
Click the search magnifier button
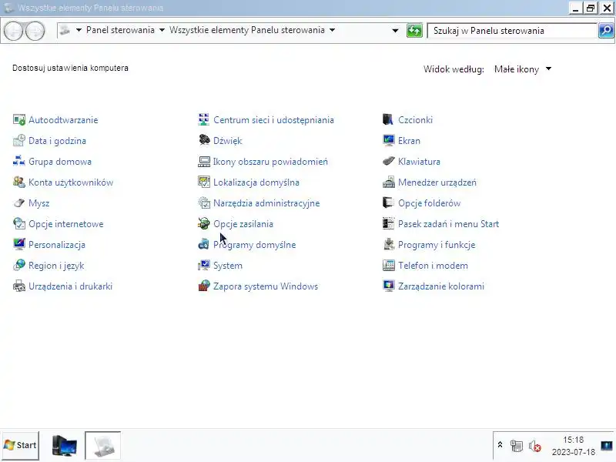[606, 30]
